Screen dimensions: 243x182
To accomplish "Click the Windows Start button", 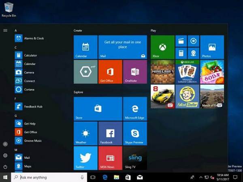I will (x=5, y=178).
